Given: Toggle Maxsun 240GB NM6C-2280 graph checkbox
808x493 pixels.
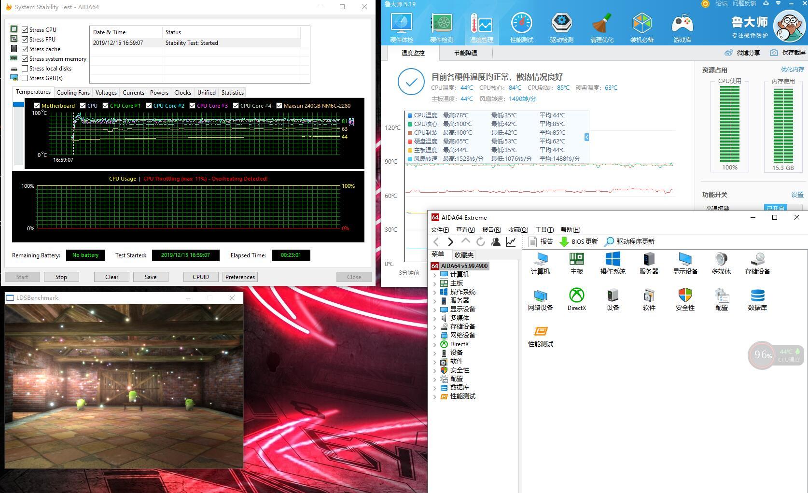Looking at the screenshot, I should 279,105.
